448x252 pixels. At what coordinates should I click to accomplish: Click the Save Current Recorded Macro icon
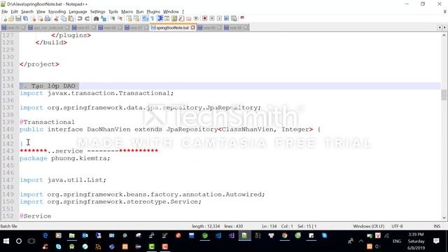tap(234, 19)
